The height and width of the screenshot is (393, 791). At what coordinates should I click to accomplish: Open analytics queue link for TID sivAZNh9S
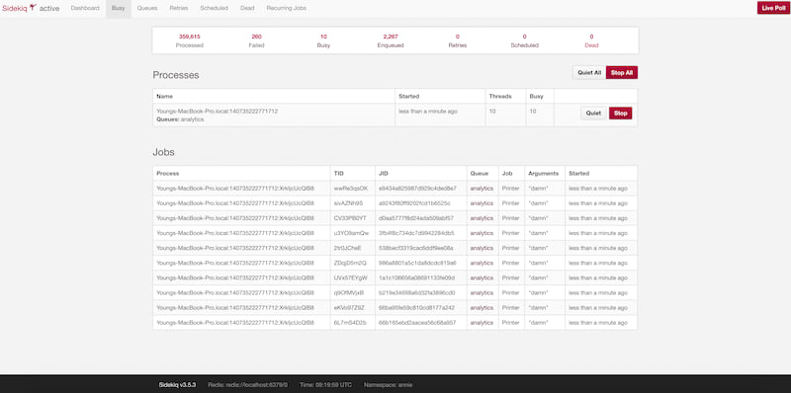[x=482, y=203]
